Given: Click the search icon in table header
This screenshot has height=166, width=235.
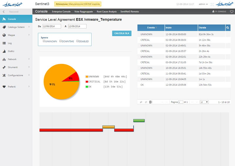Looking at the screenshot, I should [x=228, y=28].
